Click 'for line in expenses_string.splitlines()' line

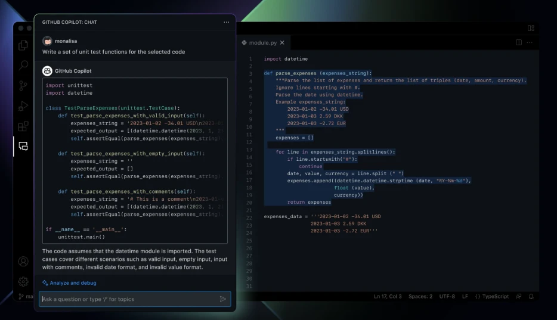tap(335, 152)
